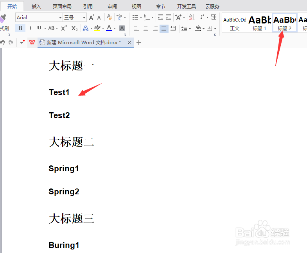Screen dimensions: 307x253
Task: Expand underline style dropdown arrow
Action: (45, 29)
